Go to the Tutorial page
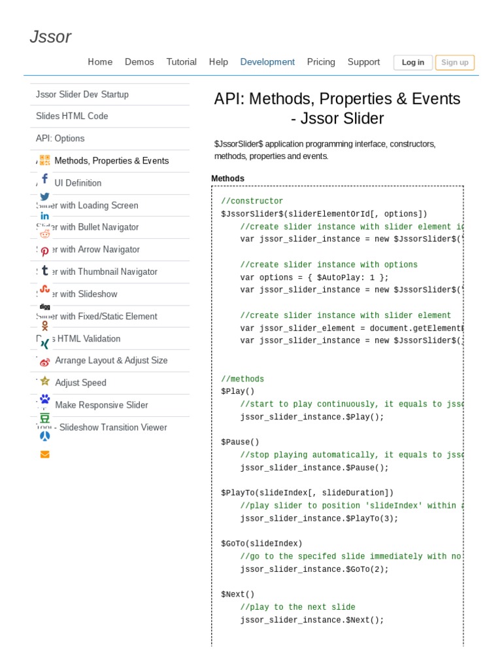 click(181, 62)
